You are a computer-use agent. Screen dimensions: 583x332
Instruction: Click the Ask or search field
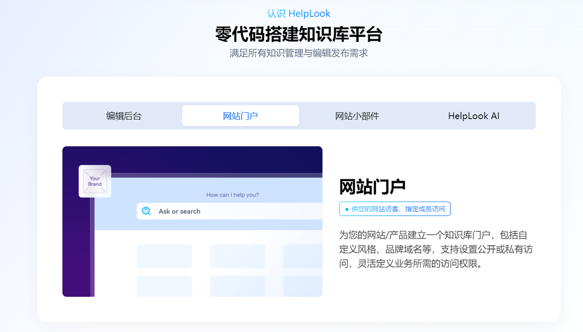coord(230,211)
